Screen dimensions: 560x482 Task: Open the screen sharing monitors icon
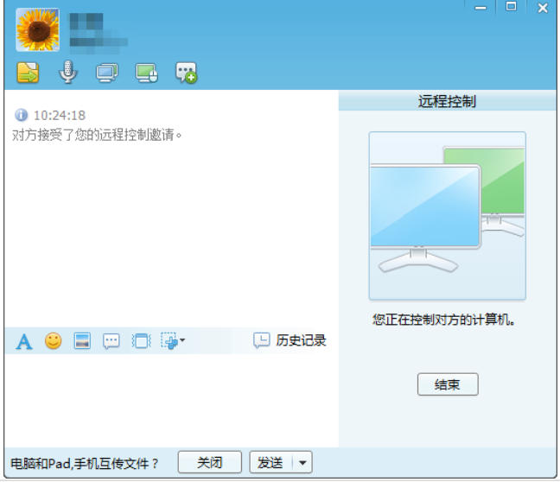[107, 73]
